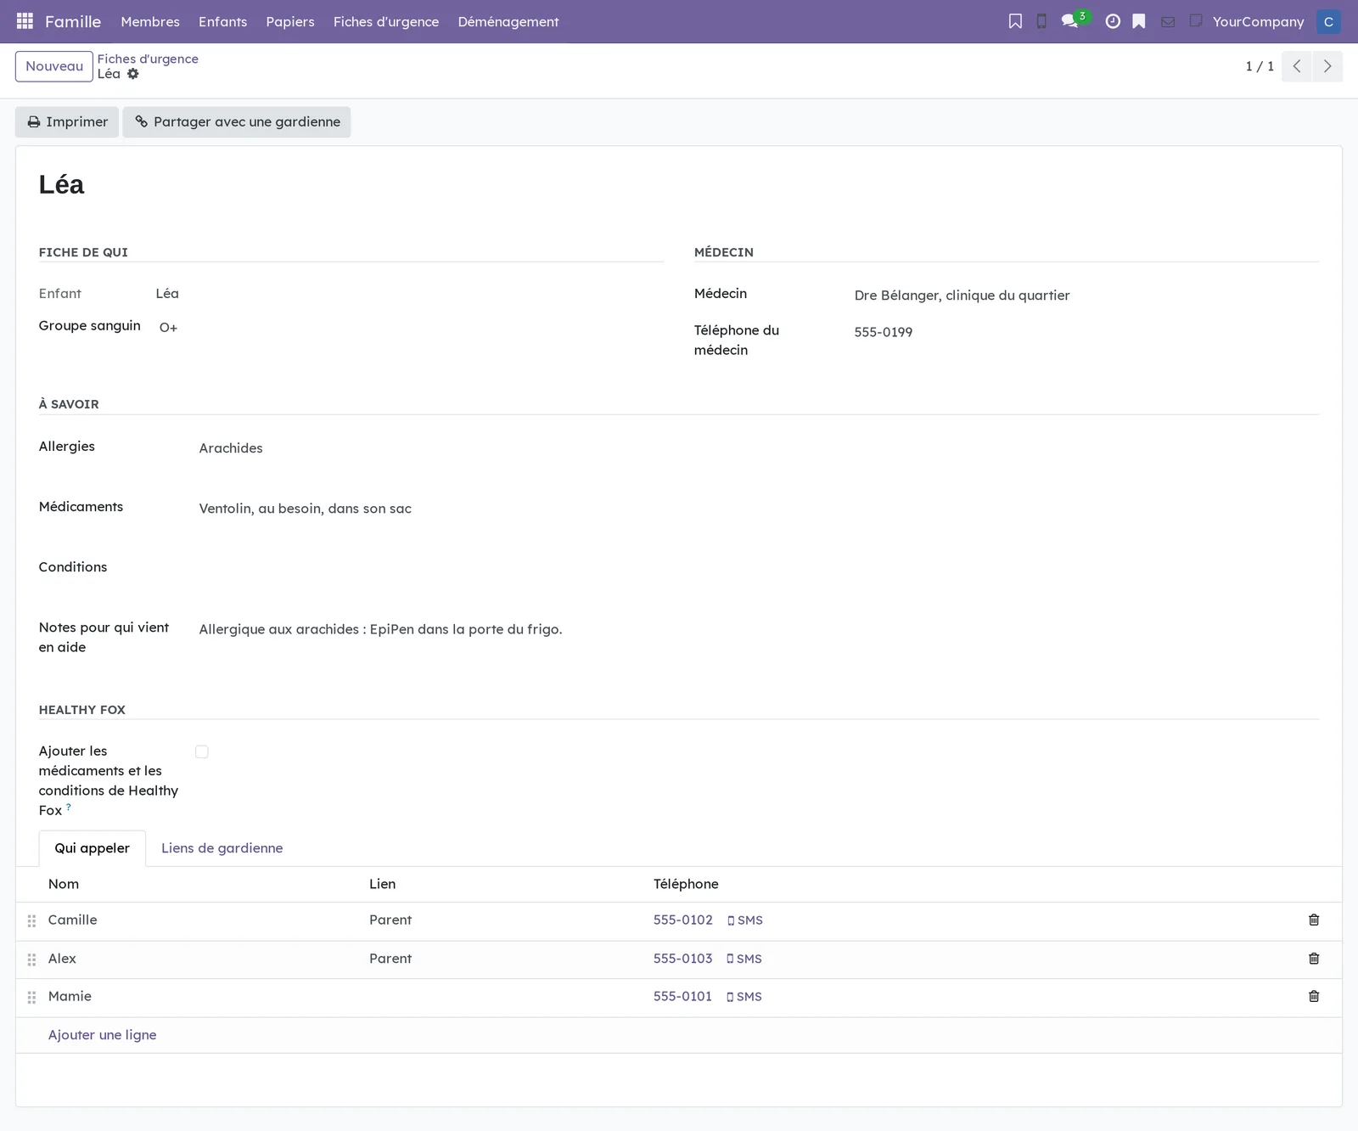Click Ajouter une ligne link
This screenshot has width=1358, height=1131.
click(103, 1035)
